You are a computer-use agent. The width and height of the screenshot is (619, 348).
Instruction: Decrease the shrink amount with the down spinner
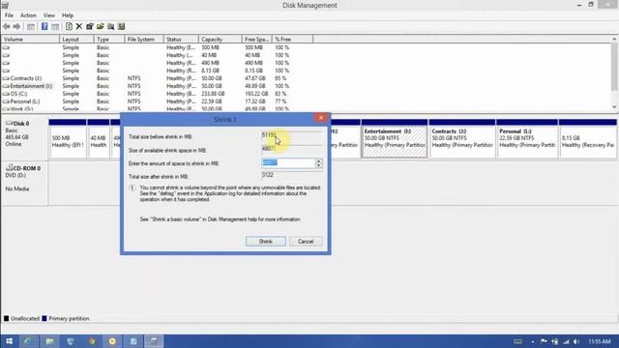click(319, 165)
